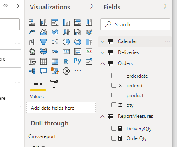
Task: Add the Q&A speech bubble visual
Action: [x=44, y=71]
